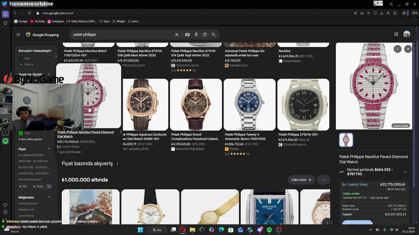
Task: Click the Opera heart bookmark icon
Action: pos(375,13)
